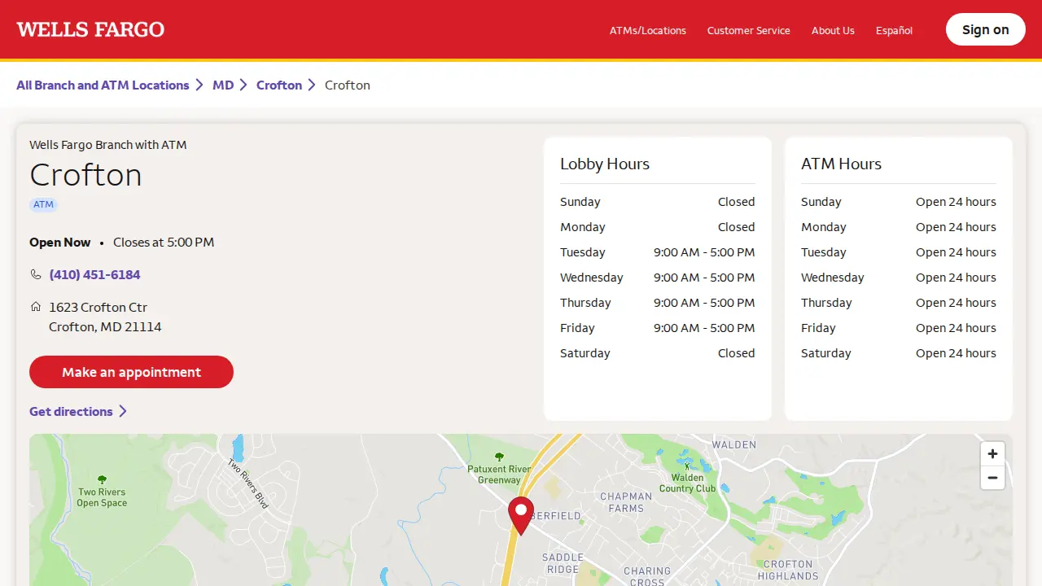Click Chapman Farms map label

pos(626,502)
